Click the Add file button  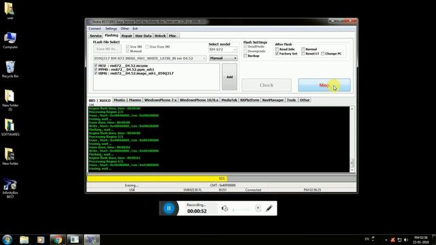230,77
